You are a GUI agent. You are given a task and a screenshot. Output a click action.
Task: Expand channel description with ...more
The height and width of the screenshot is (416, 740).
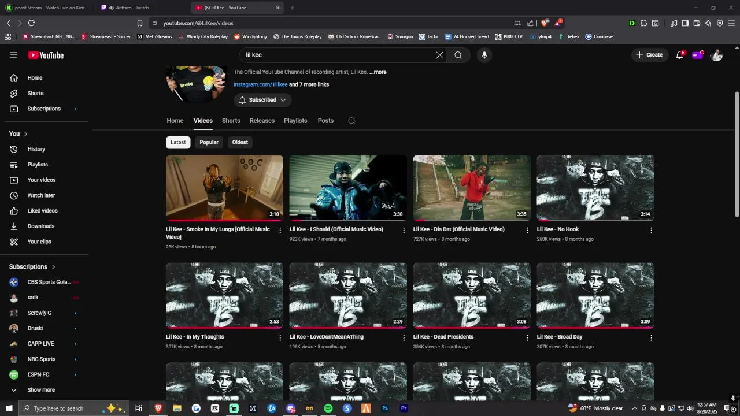(x=378, y=72)
